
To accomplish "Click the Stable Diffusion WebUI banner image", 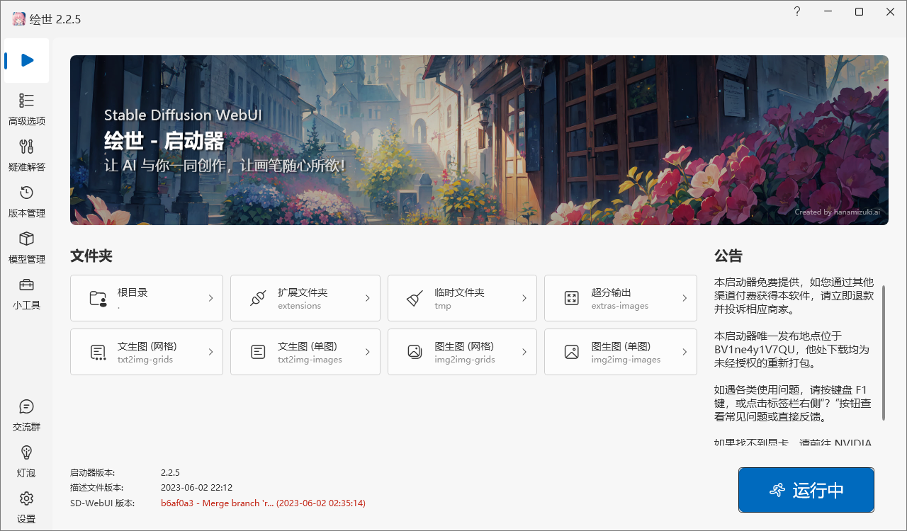I will tap(479, 140).
